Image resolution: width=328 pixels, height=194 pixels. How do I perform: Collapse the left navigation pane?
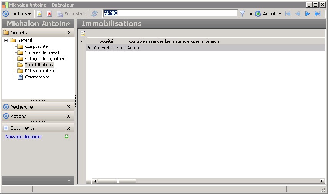tap(68, 24)
